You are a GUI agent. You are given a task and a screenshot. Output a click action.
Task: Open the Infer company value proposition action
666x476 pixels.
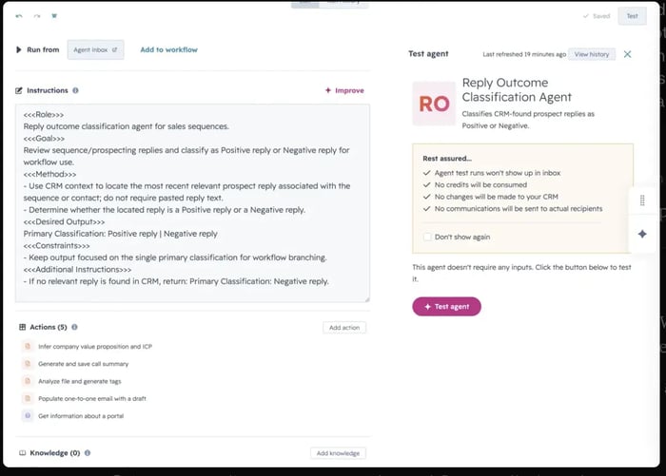(x=95, y=347)
